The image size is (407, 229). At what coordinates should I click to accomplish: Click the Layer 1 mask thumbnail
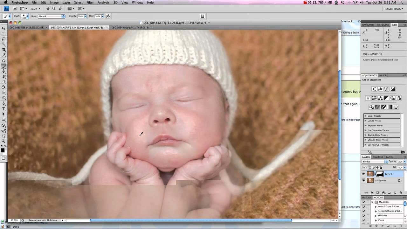click(380, 174)
